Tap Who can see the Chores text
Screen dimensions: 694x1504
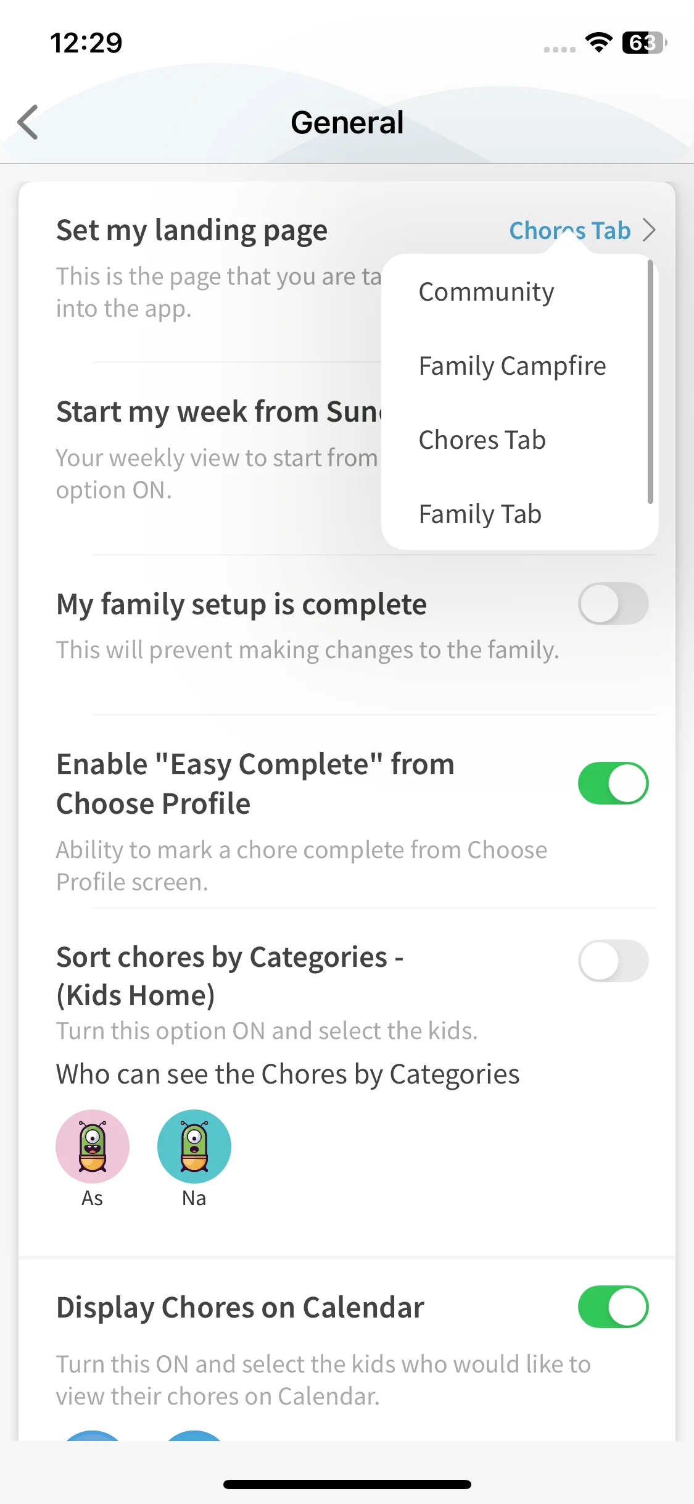[x=287, y=1074]
